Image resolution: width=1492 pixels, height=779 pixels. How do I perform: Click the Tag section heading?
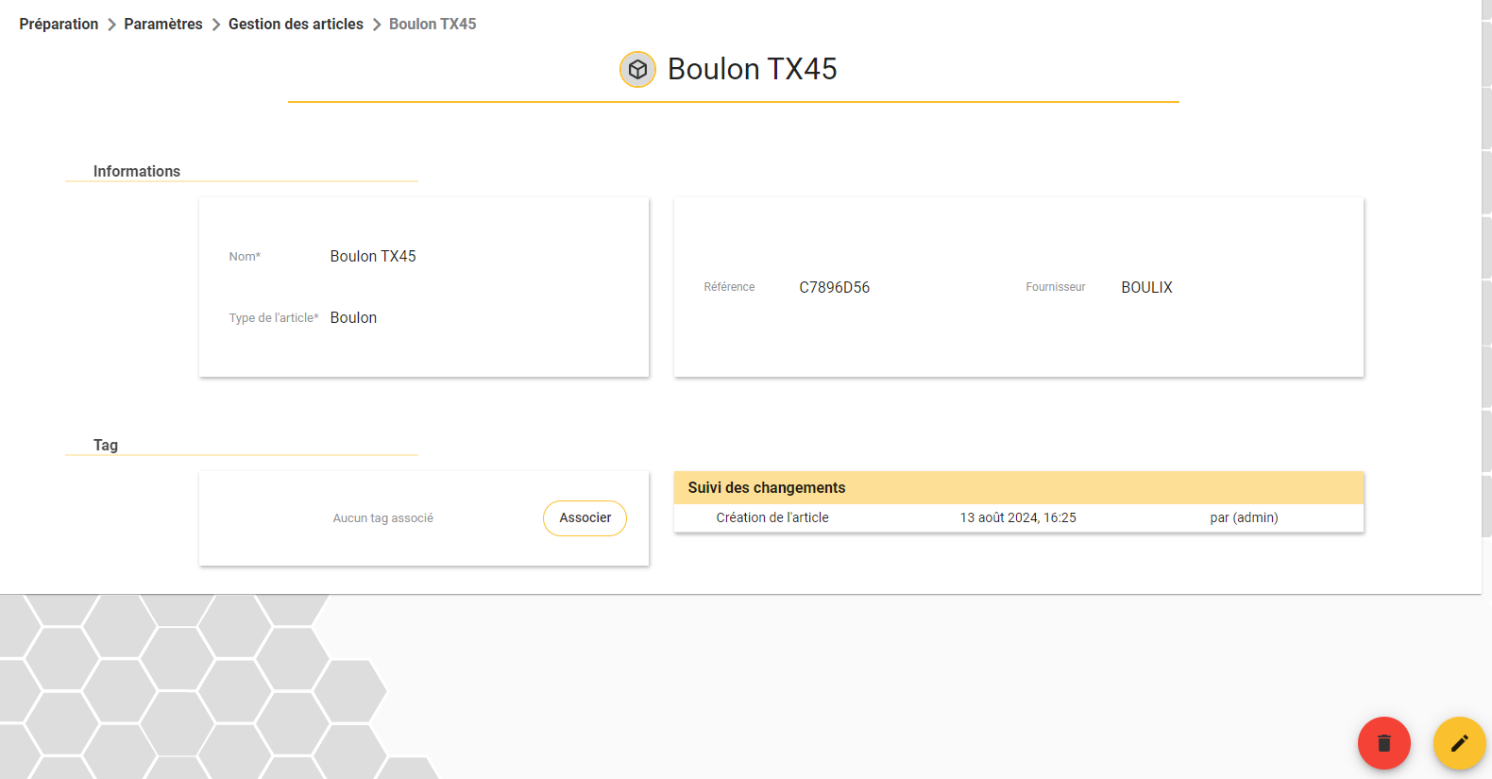(106, 445)
